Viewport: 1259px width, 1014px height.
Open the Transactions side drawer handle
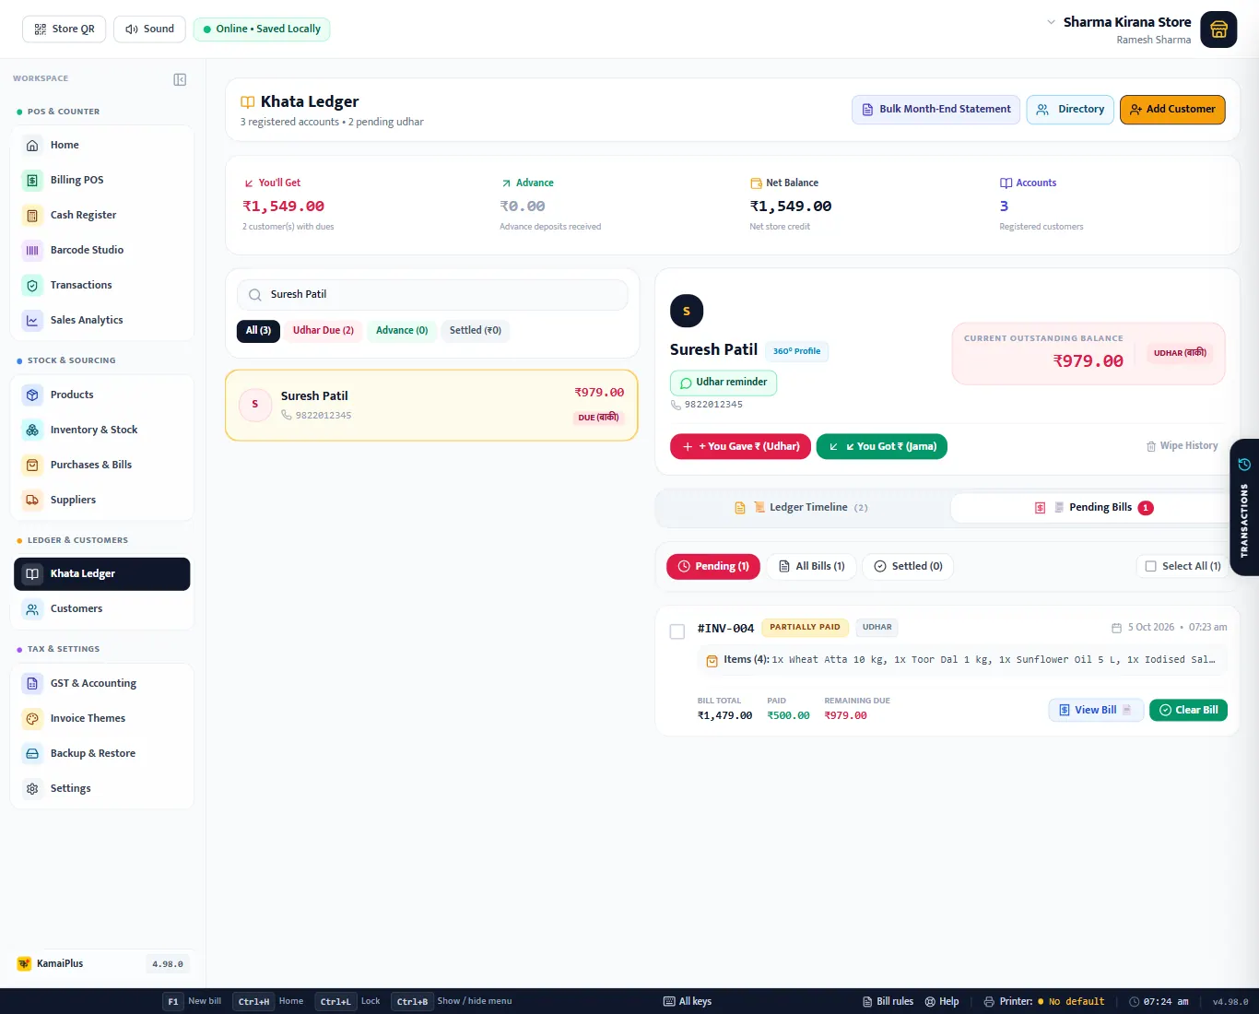tap(1244, 507)
